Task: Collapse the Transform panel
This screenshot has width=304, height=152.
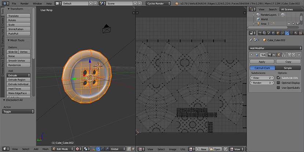Action: [8, 9]
